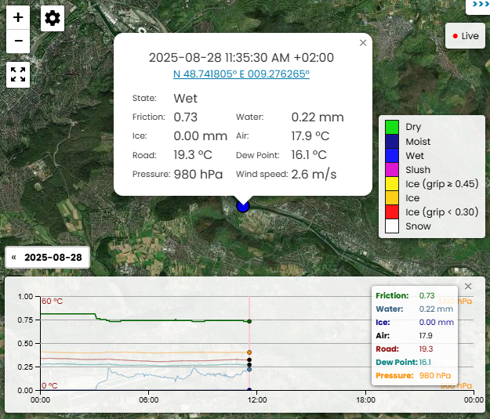Click the Friction data point on chart

pyautogui.click(x=249, y=321)
